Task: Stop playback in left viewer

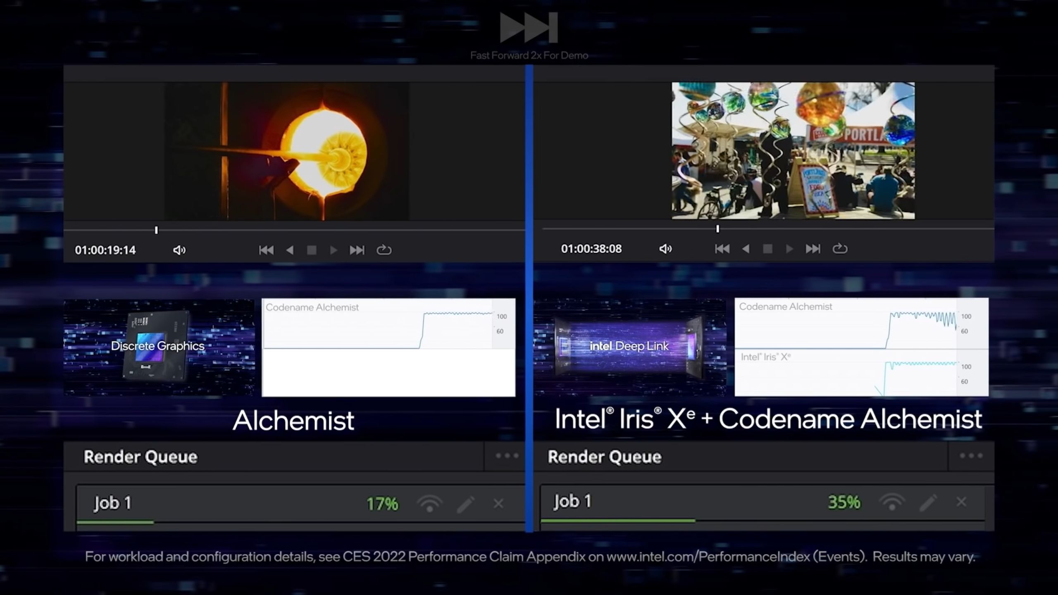Action: (312, 250)
